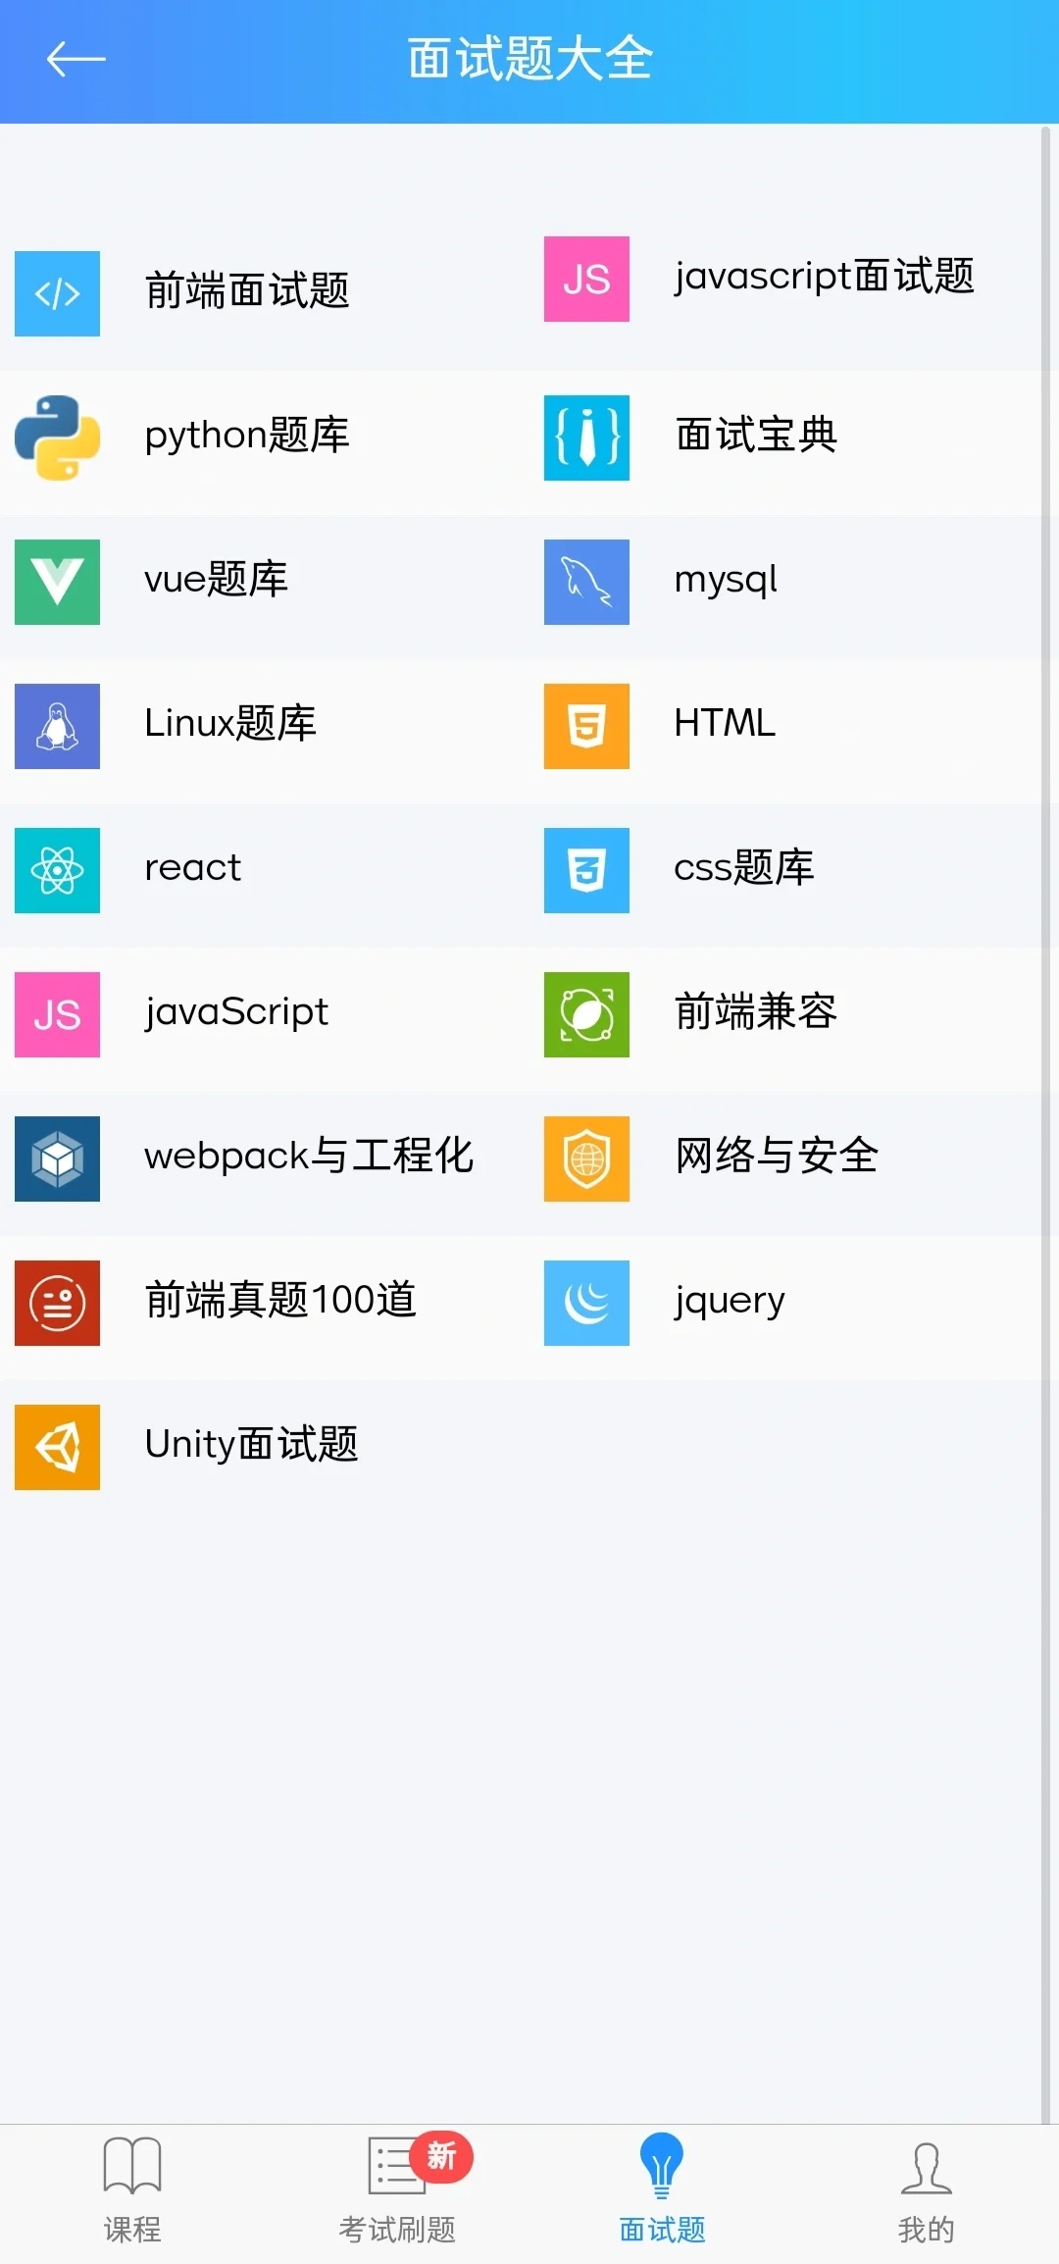This screenshot has height=2264, width=1059.
Task: Switch to the 我的 tab
Action: (x=927, y=2193)
